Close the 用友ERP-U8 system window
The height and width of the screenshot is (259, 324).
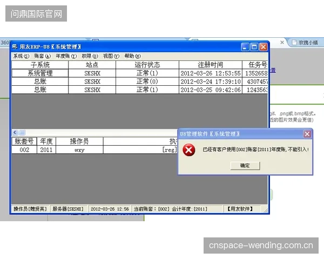point(264,47)
